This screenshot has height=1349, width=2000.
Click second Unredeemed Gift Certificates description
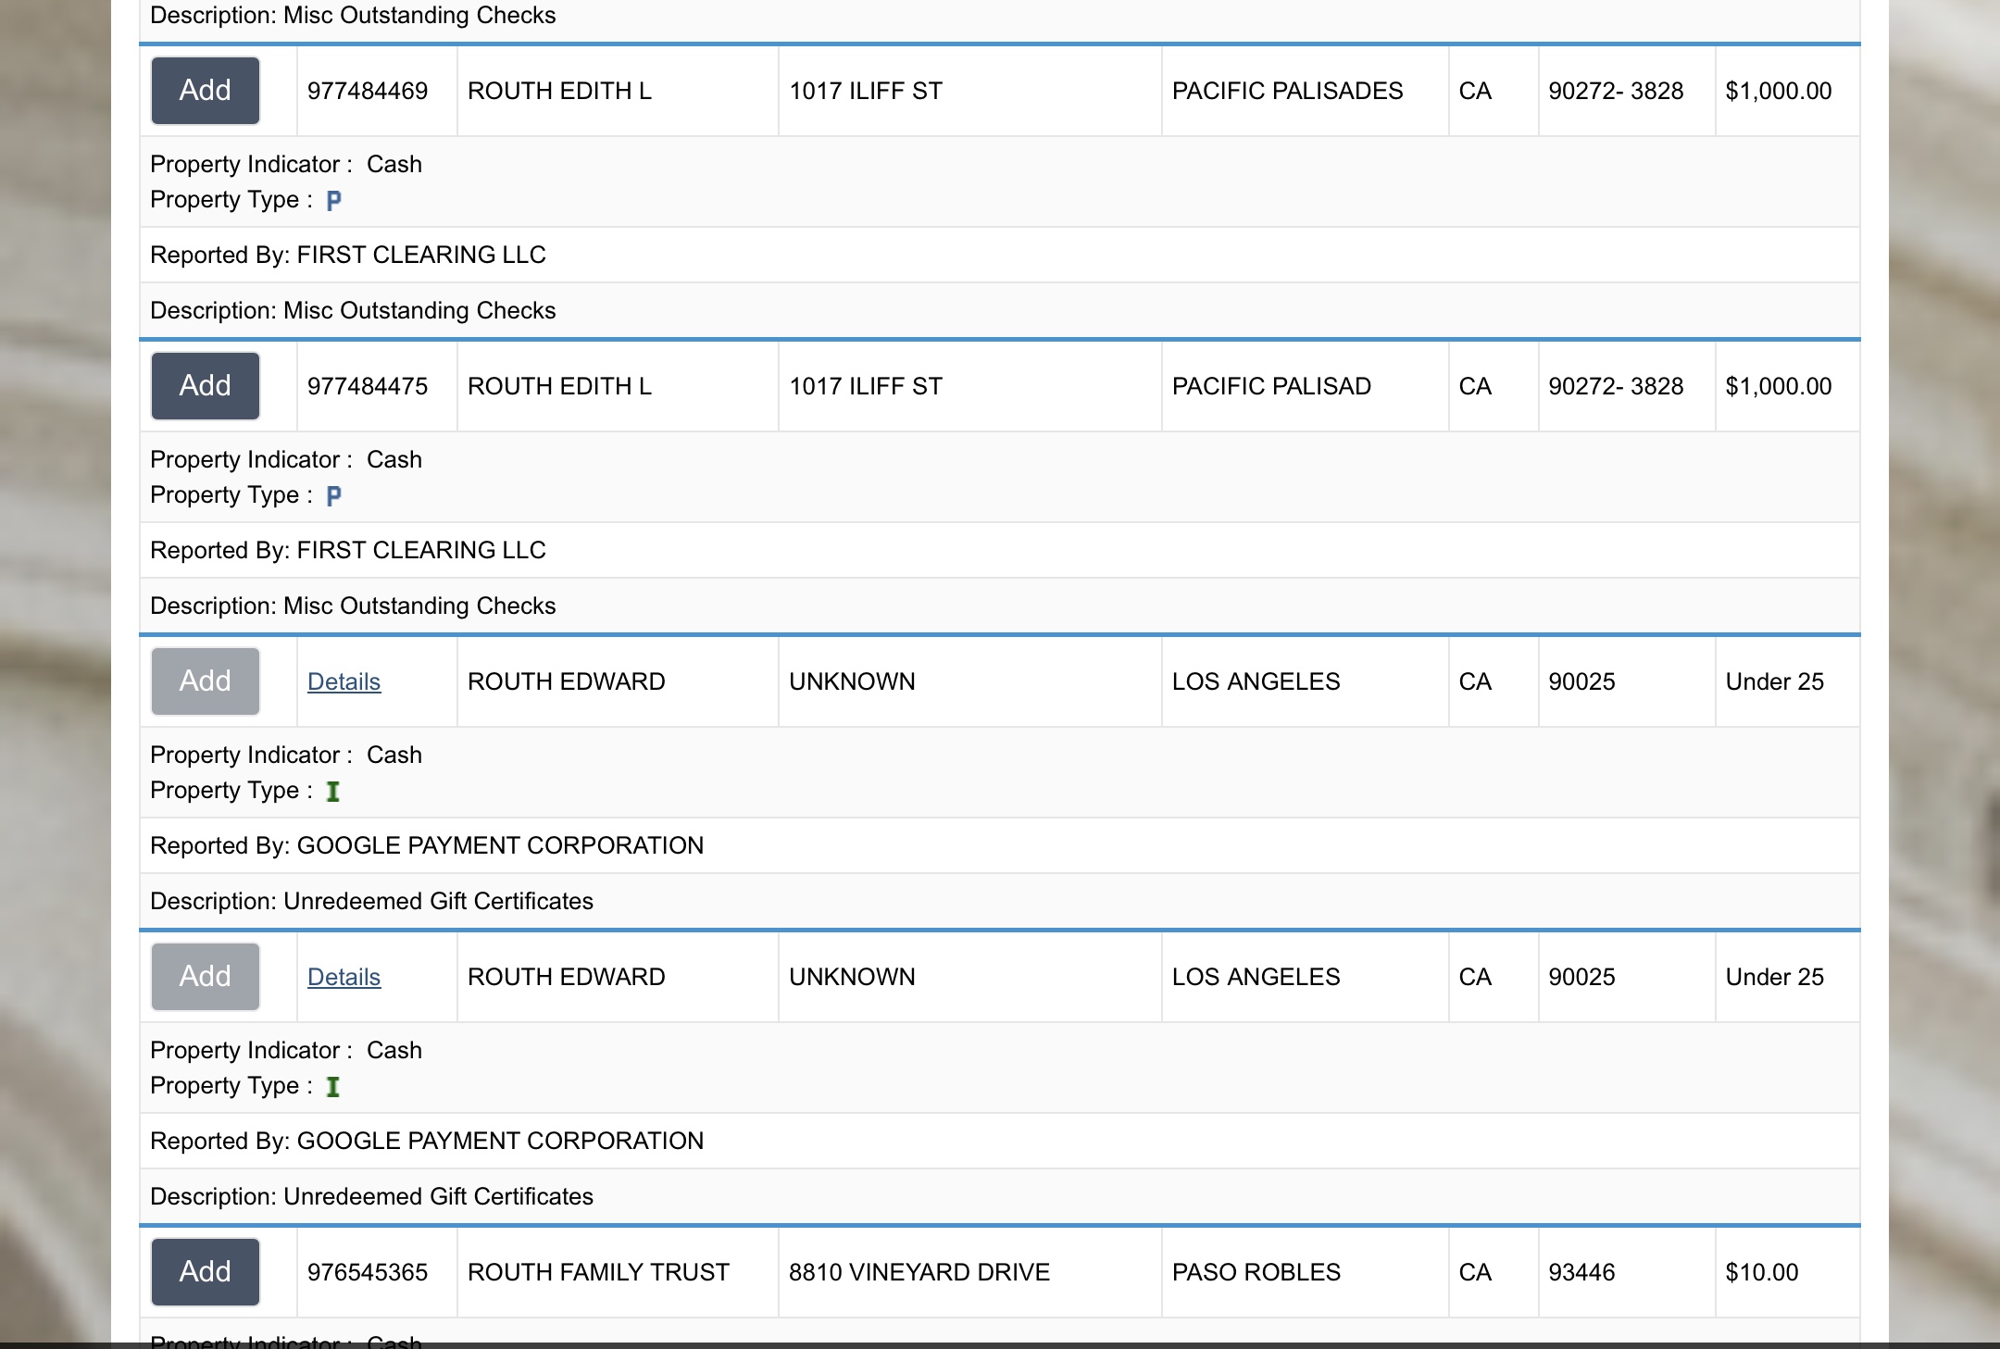371,1196
